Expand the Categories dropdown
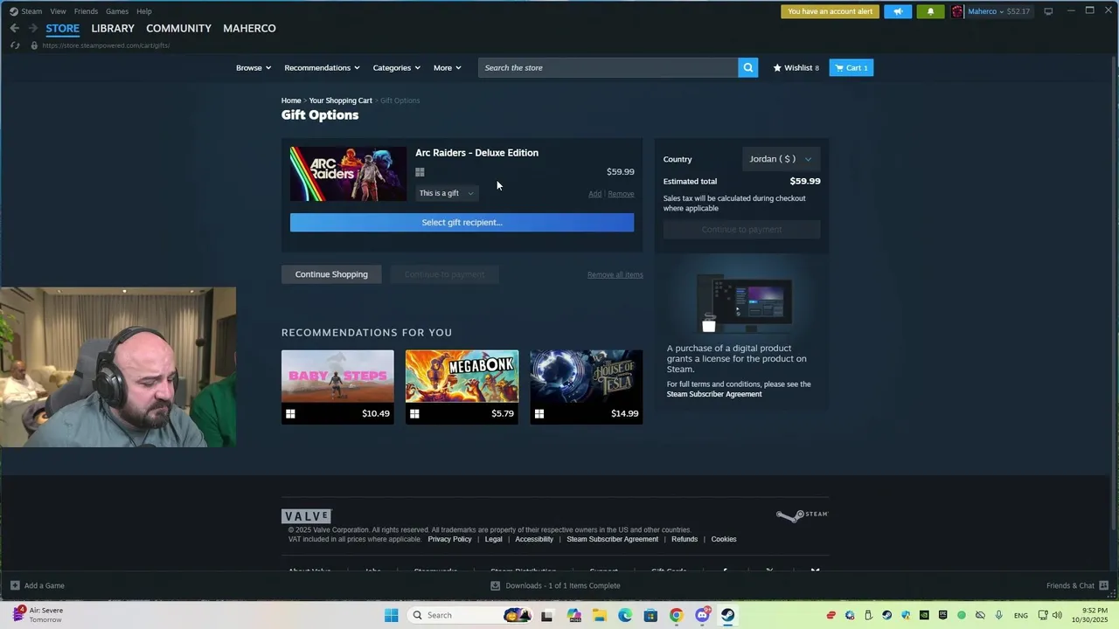 [397, 67]
